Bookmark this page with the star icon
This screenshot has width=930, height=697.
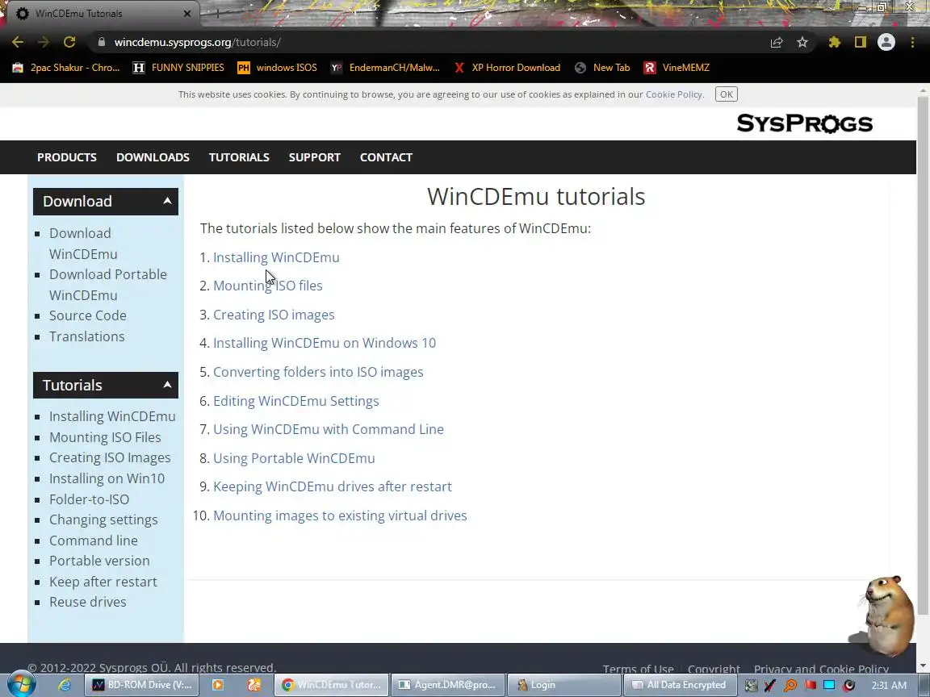click(802, 42)
